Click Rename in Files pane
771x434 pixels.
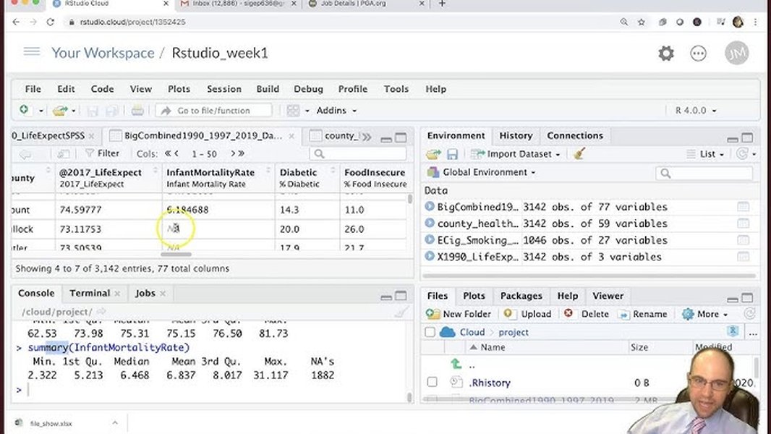click(x=643, y=314)
